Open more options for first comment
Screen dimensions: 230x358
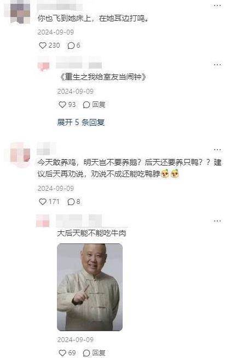tap(217, 5)
